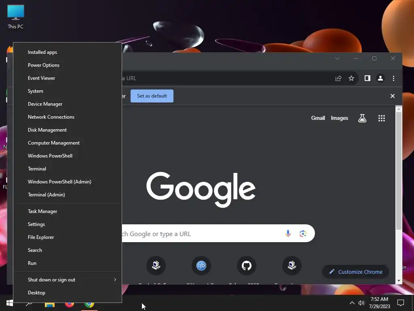Dismiss the default browser infobar

point(392,96)
